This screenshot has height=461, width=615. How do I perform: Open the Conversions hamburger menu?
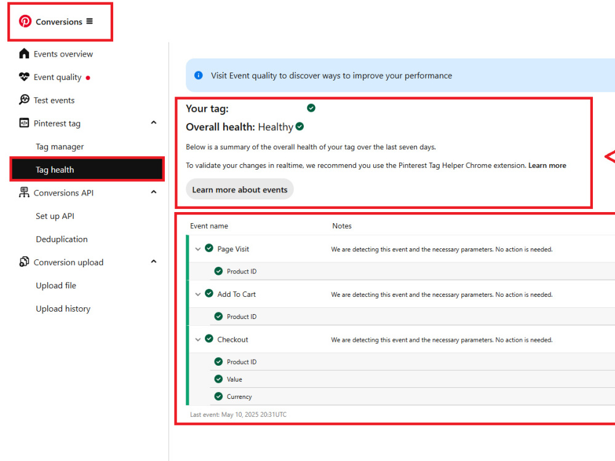pyautogui.click(x=90, y=21)
